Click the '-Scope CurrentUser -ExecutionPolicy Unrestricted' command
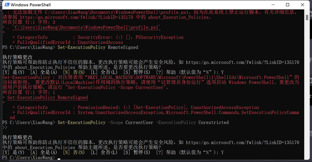Viewport: 312px width, 162px height. click(168, 122)
